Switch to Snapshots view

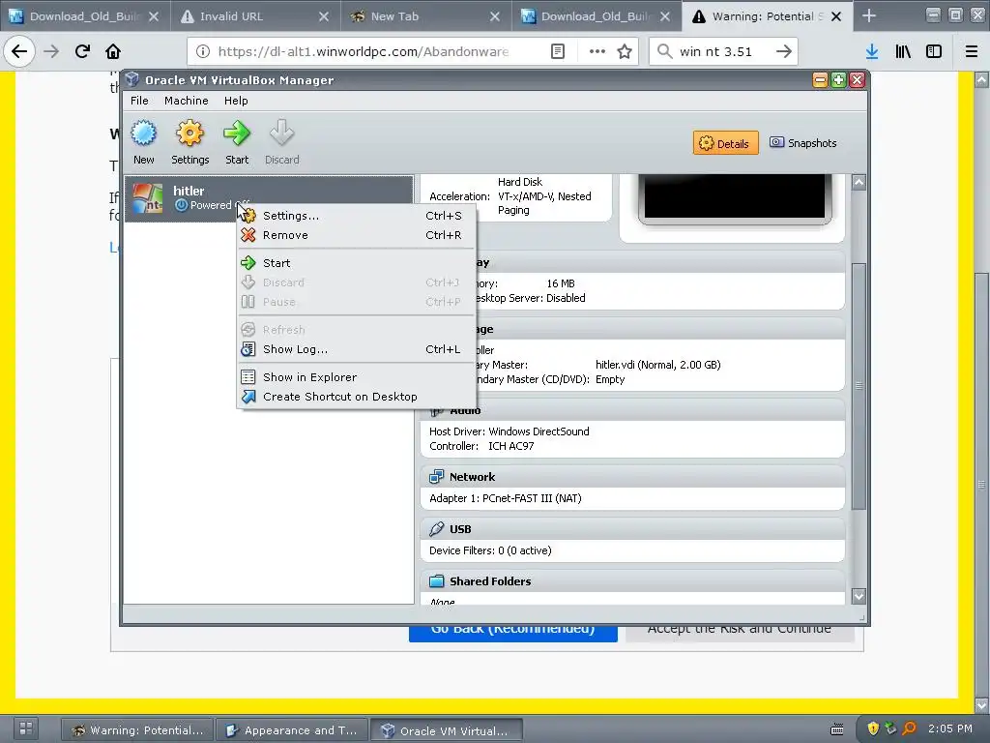click(x=803, y=143)
